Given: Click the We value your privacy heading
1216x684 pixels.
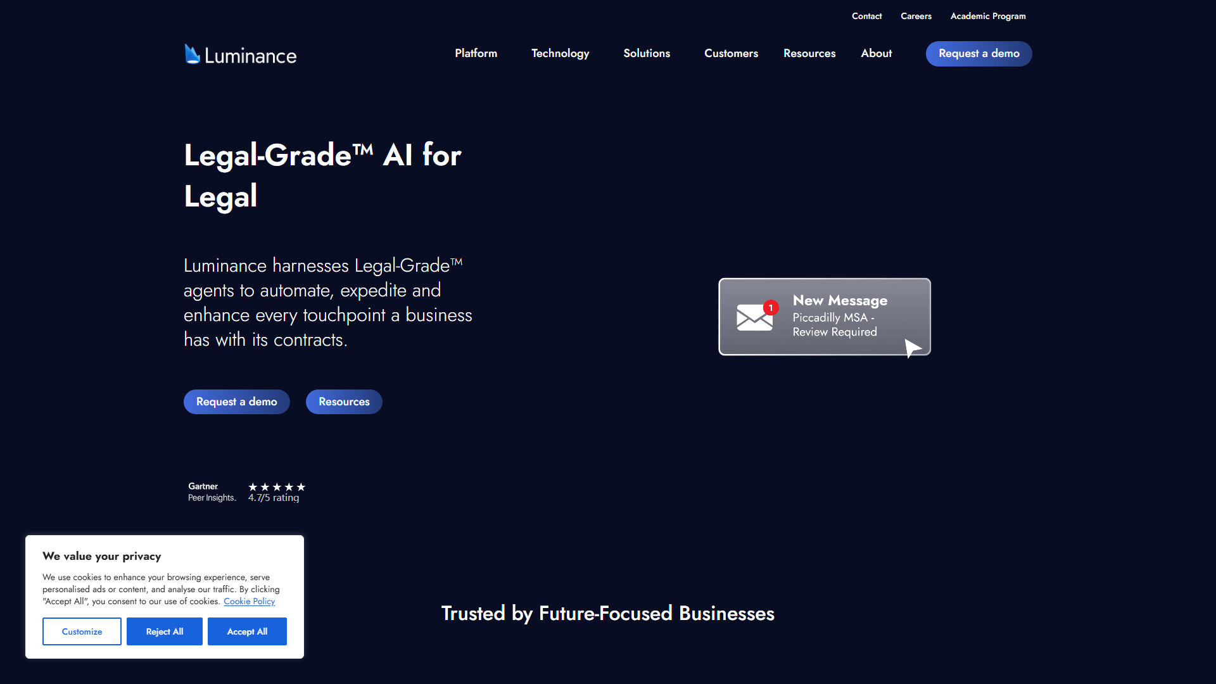Looking at the screenshot, I should pos(102,556).
